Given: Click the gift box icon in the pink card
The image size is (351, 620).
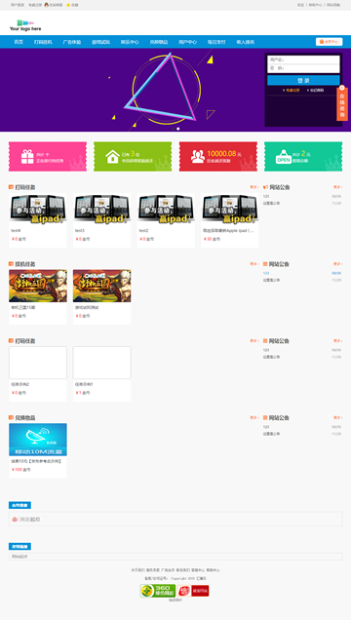Looking at the screenshot, I should pyautogui.click(x=27, y=157).
